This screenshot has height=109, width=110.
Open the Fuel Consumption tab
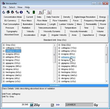click(11, 24)
